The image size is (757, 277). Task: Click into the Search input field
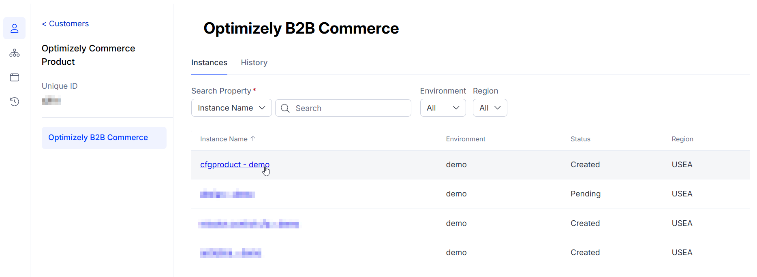[349, 108]
